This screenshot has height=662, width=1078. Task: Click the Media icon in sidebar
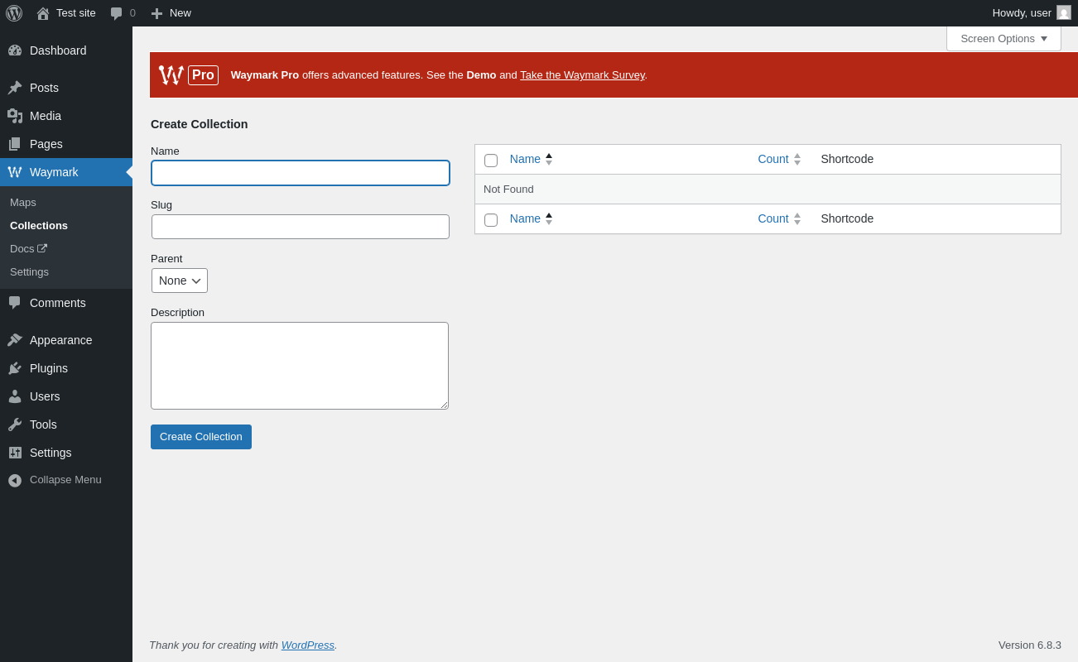point(15,116)
